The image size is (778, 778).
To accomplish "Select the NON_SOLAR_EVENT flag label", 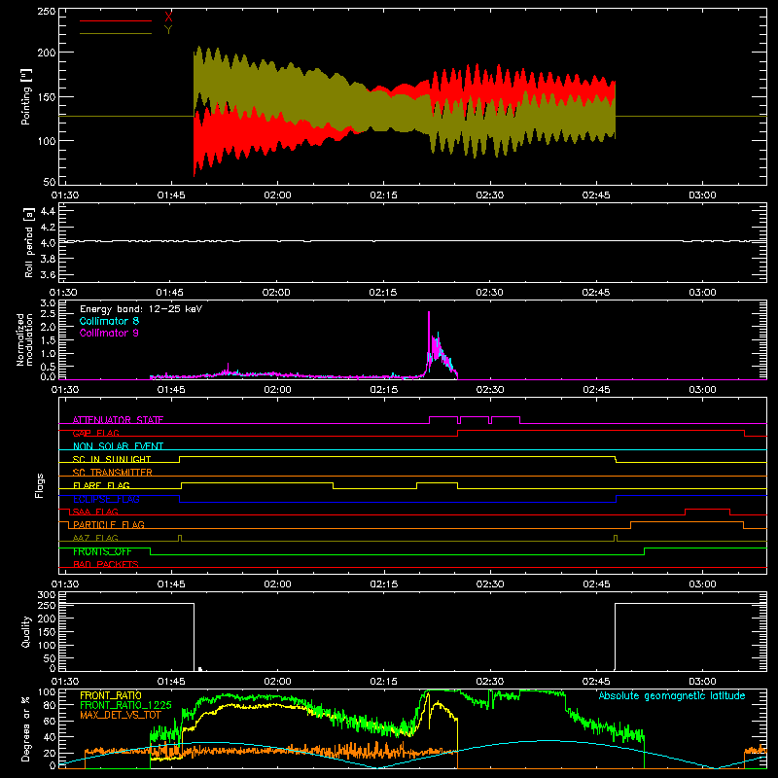I will (118, 446).
